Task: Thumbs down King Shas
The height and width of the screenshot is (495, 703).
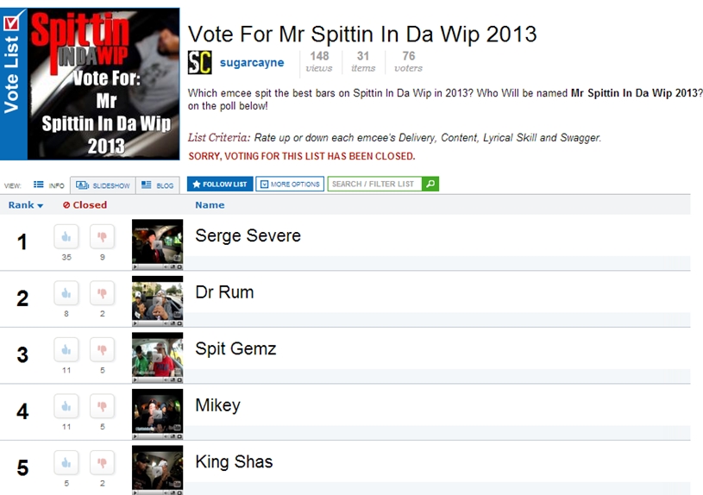Action: [102, 462]
